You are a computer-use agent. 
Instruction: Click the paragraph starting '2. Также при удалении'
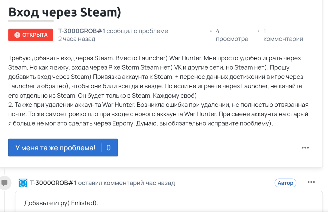tap(158, 114)
